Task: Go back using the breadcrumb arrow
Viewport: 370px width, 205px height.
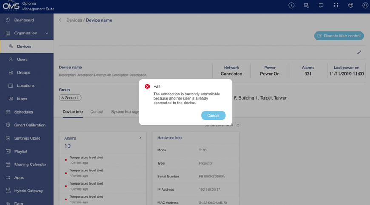Action: coord(60,20)
